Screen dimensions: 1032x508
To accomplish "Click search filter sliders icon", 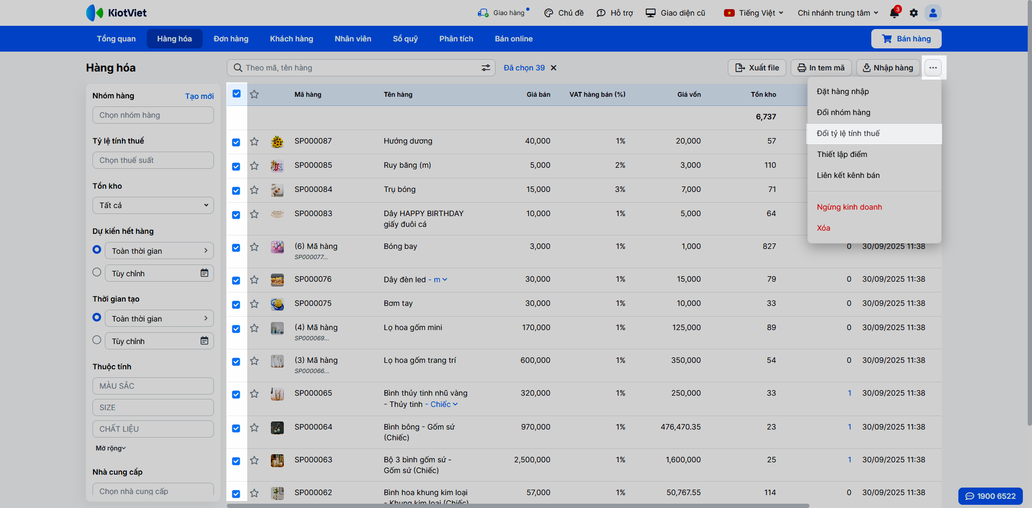I will 485,68.
